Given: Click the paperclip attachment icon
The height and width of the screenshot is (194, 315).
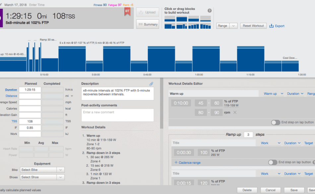Looking at the screenshot, I should coord(151,84).
